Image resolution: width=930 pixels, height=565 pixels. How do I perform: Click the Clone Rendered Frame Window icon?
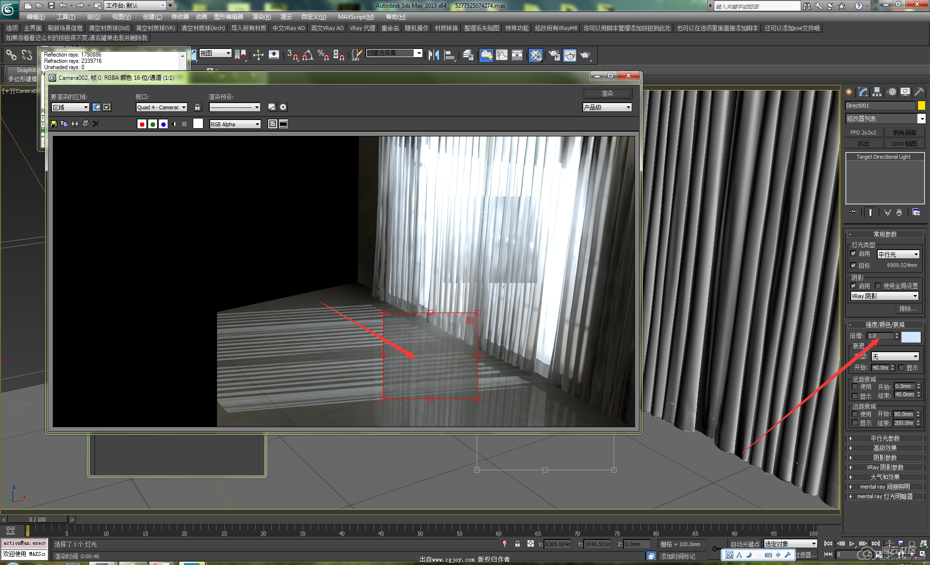point(75,124)
